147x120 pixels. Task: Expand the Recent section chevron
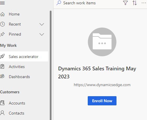[x=42, y=24]
